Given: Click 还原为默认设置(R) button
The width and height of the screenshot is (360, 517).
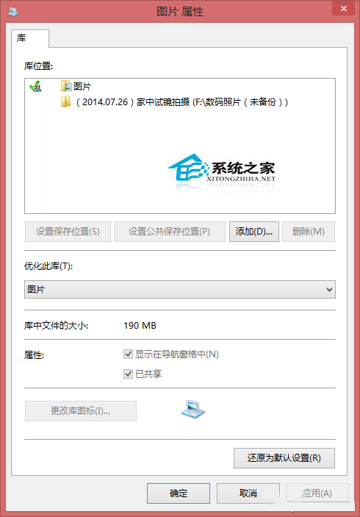Looking at the screenshot, I should click(x=284, y=458).
